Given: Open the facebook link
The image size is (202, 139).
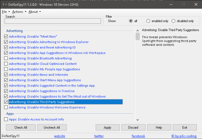Looking at the screenshot, I should (x=138, y=136).
